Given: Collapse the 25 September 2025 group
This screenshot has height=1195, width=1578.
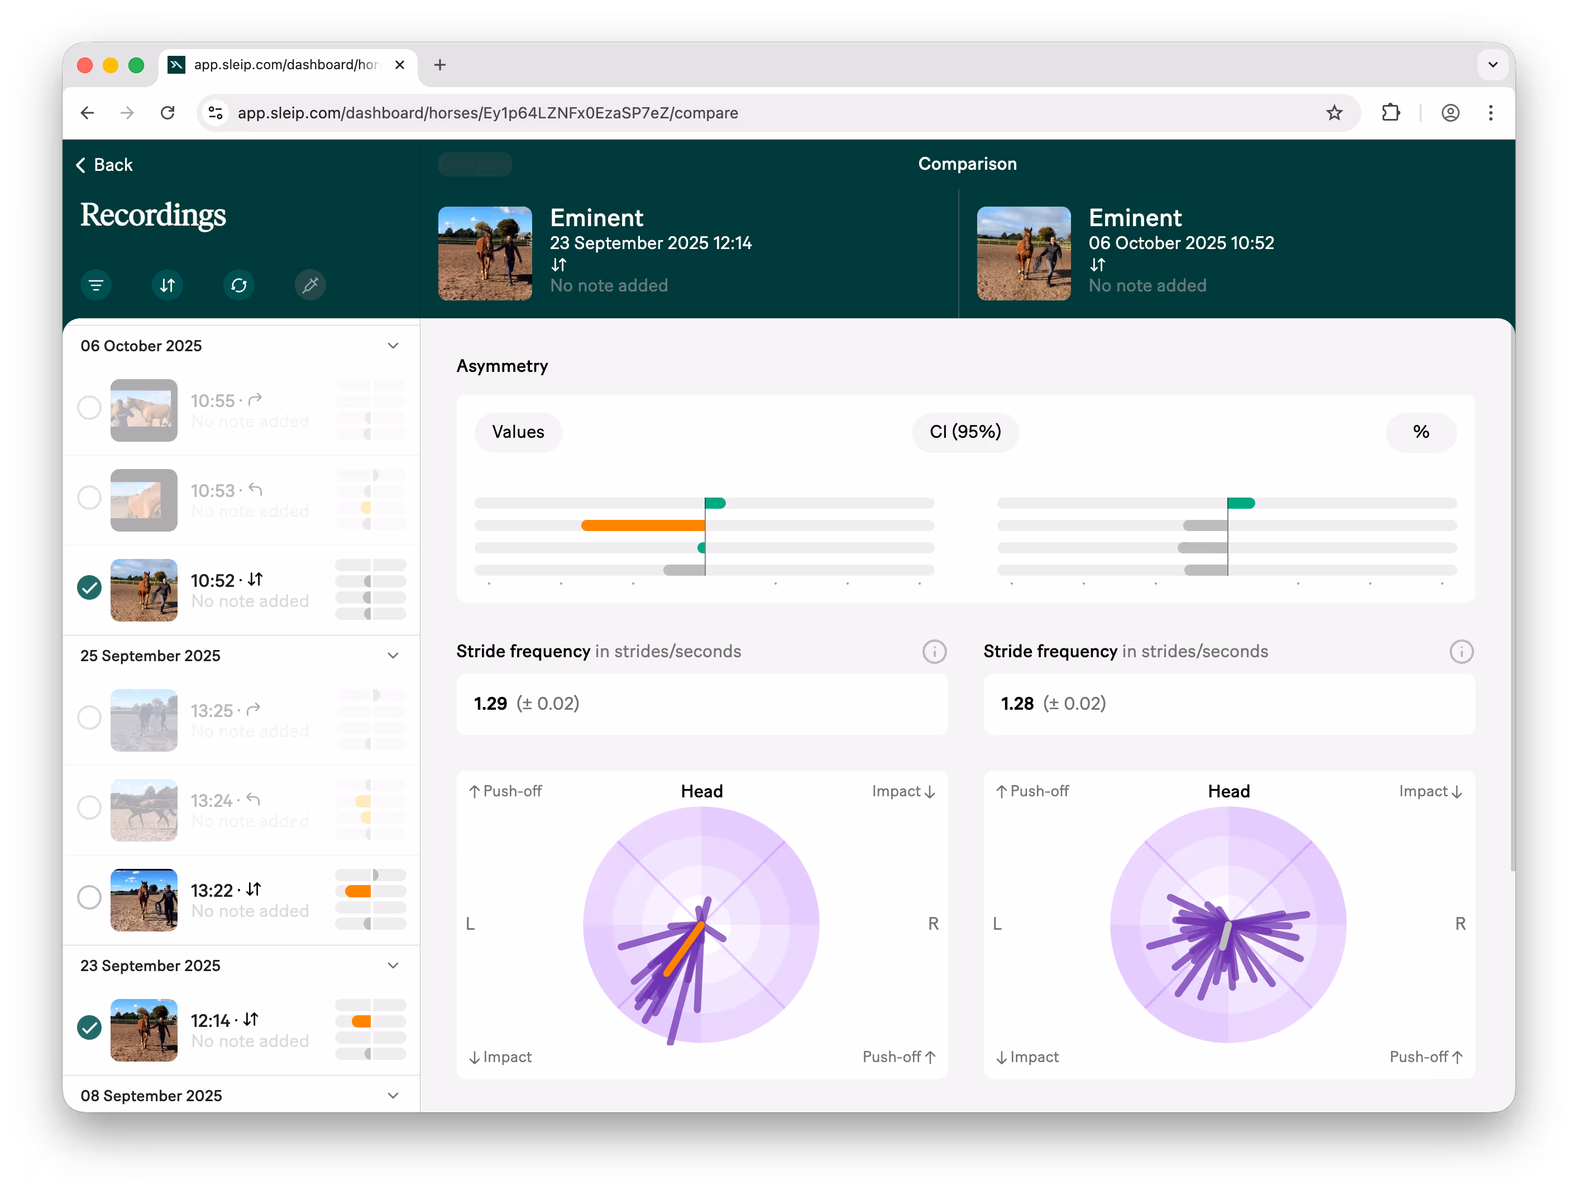Looking at the screenshot, I should click(393, 656).
